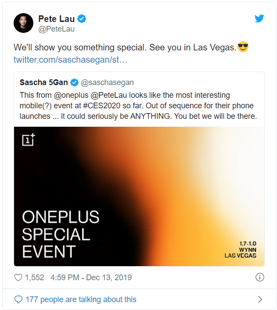Open the twitter.com/saschasegan/st… link
The width and height of the screenshot is (277, 310).
coord(70,60)
